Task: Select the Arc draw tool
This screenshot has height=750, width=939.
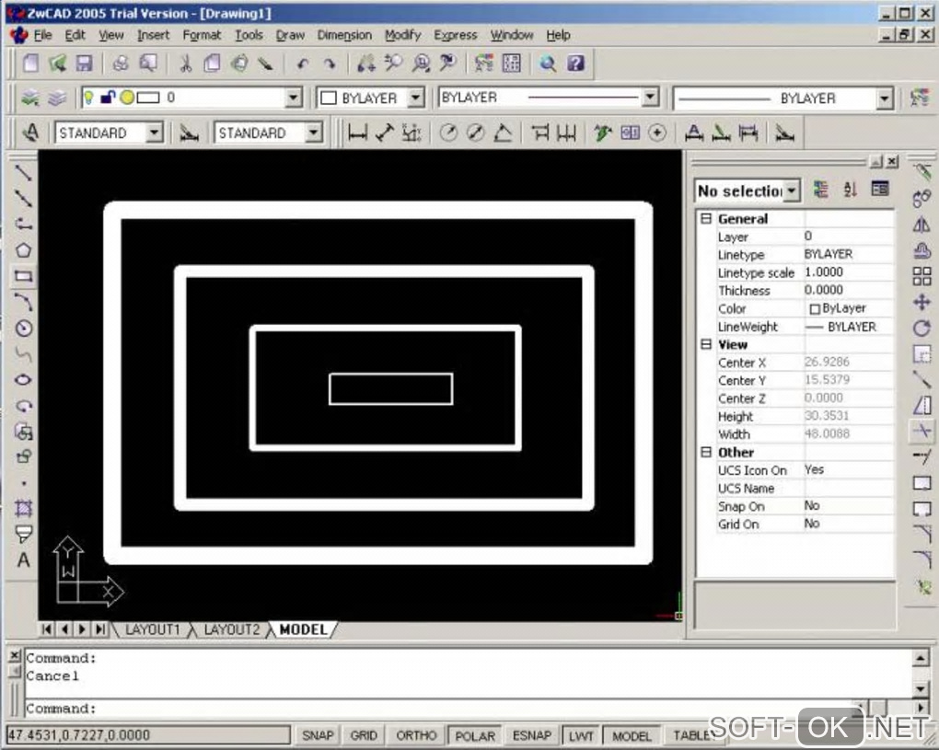Action: (23, 302)
